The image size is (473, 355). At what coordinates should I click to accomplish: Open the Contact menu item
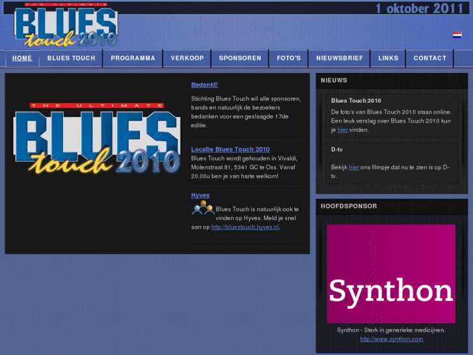coord(430,58)
